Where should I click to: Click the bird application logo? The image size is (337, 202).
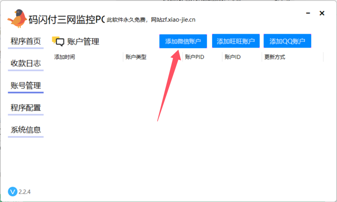coord(17,18)
